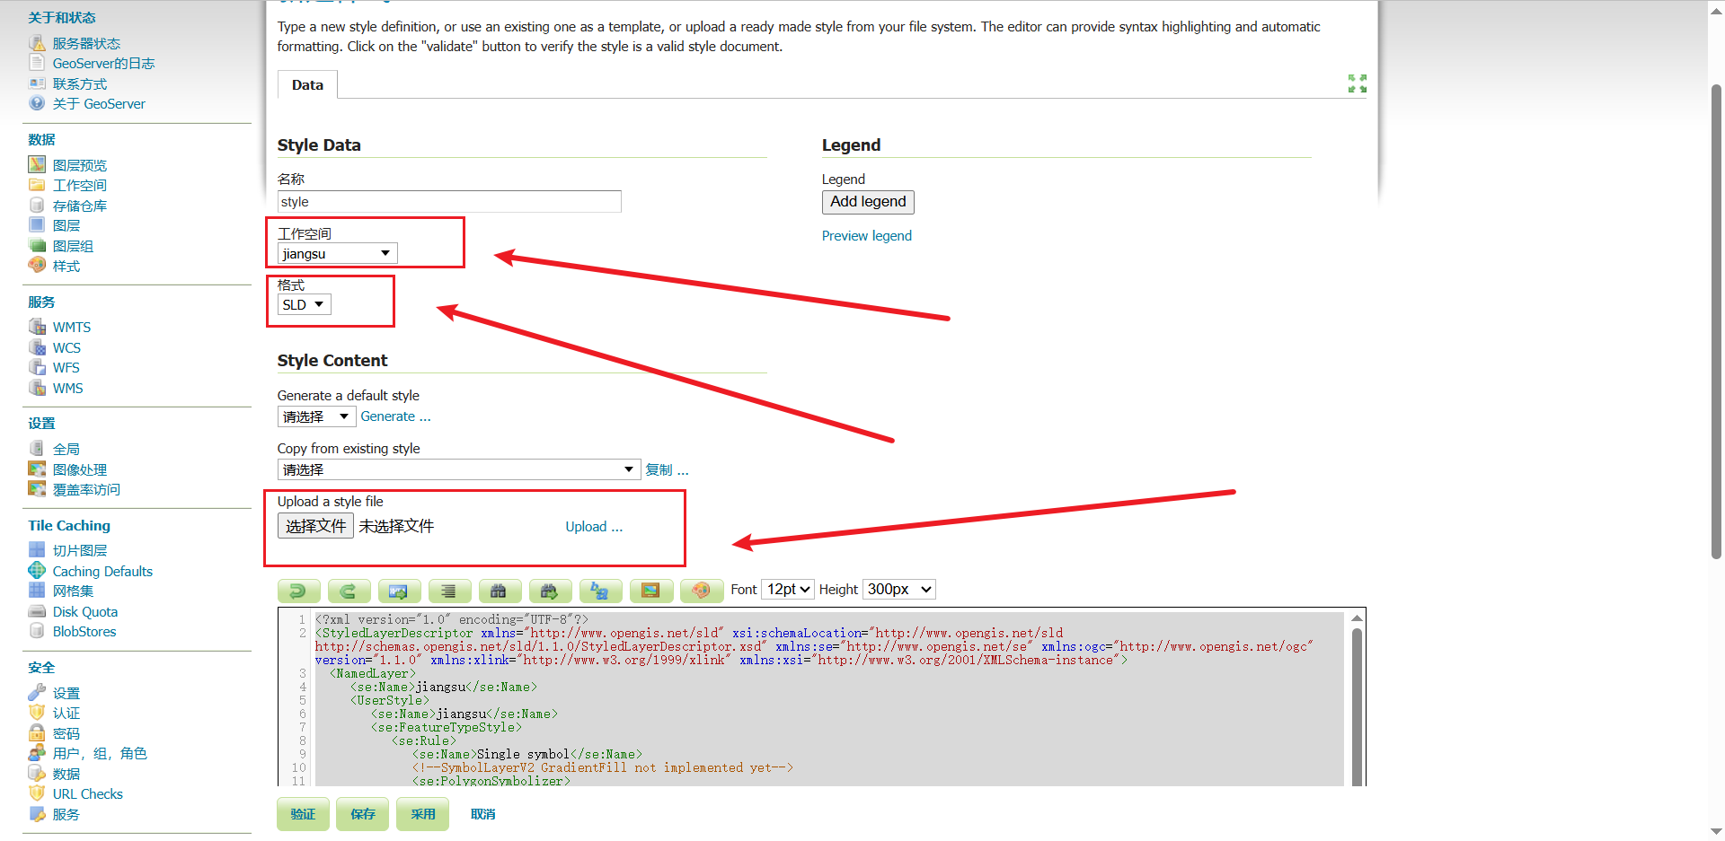This screenshot has width=1725, height=841.
Task: Open 服务器状态 in the sidebar
Action: click(x=86, y=43)
